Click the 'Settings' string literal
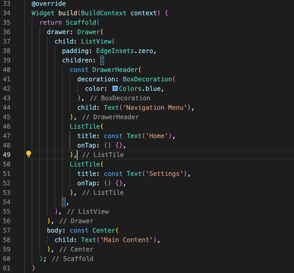The image size is (294, 273). click(x=164, y=174)
